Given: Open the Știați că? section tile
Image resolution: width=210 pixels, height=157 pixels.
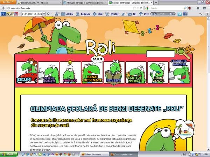Looking at the screenshot, I should click(70, 73).
